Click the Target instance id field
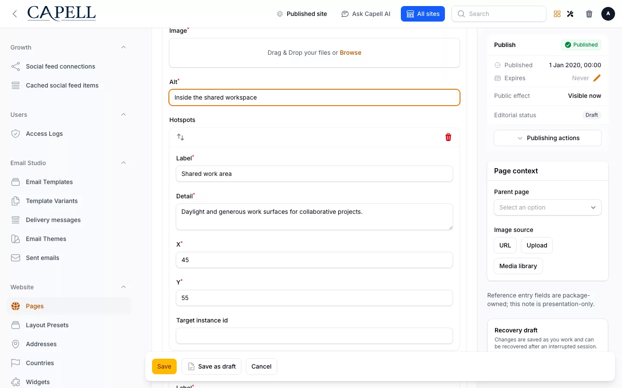The height and width of the screenshot is (388, 622). (314, 336)
